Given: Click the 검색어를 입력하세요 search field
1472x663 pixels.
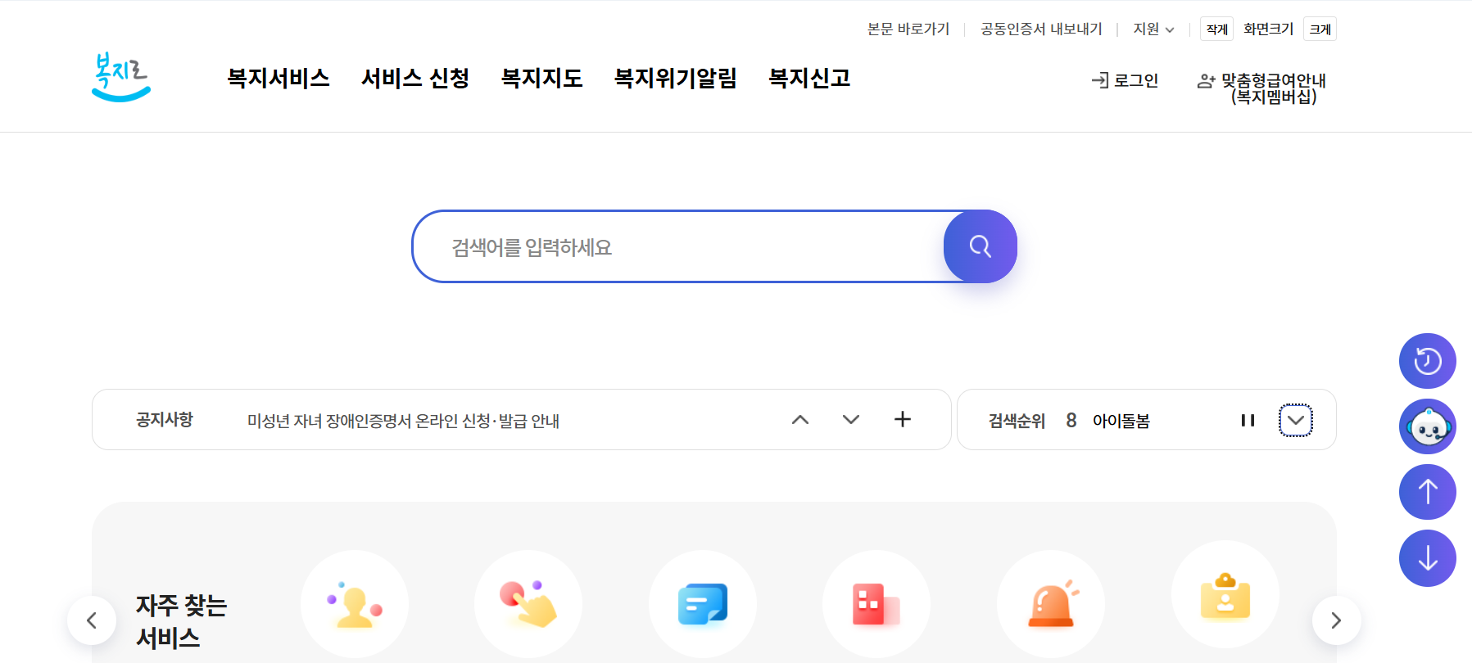Looking at the screenshot, I should pyautogui.click(x=678, y=246).
